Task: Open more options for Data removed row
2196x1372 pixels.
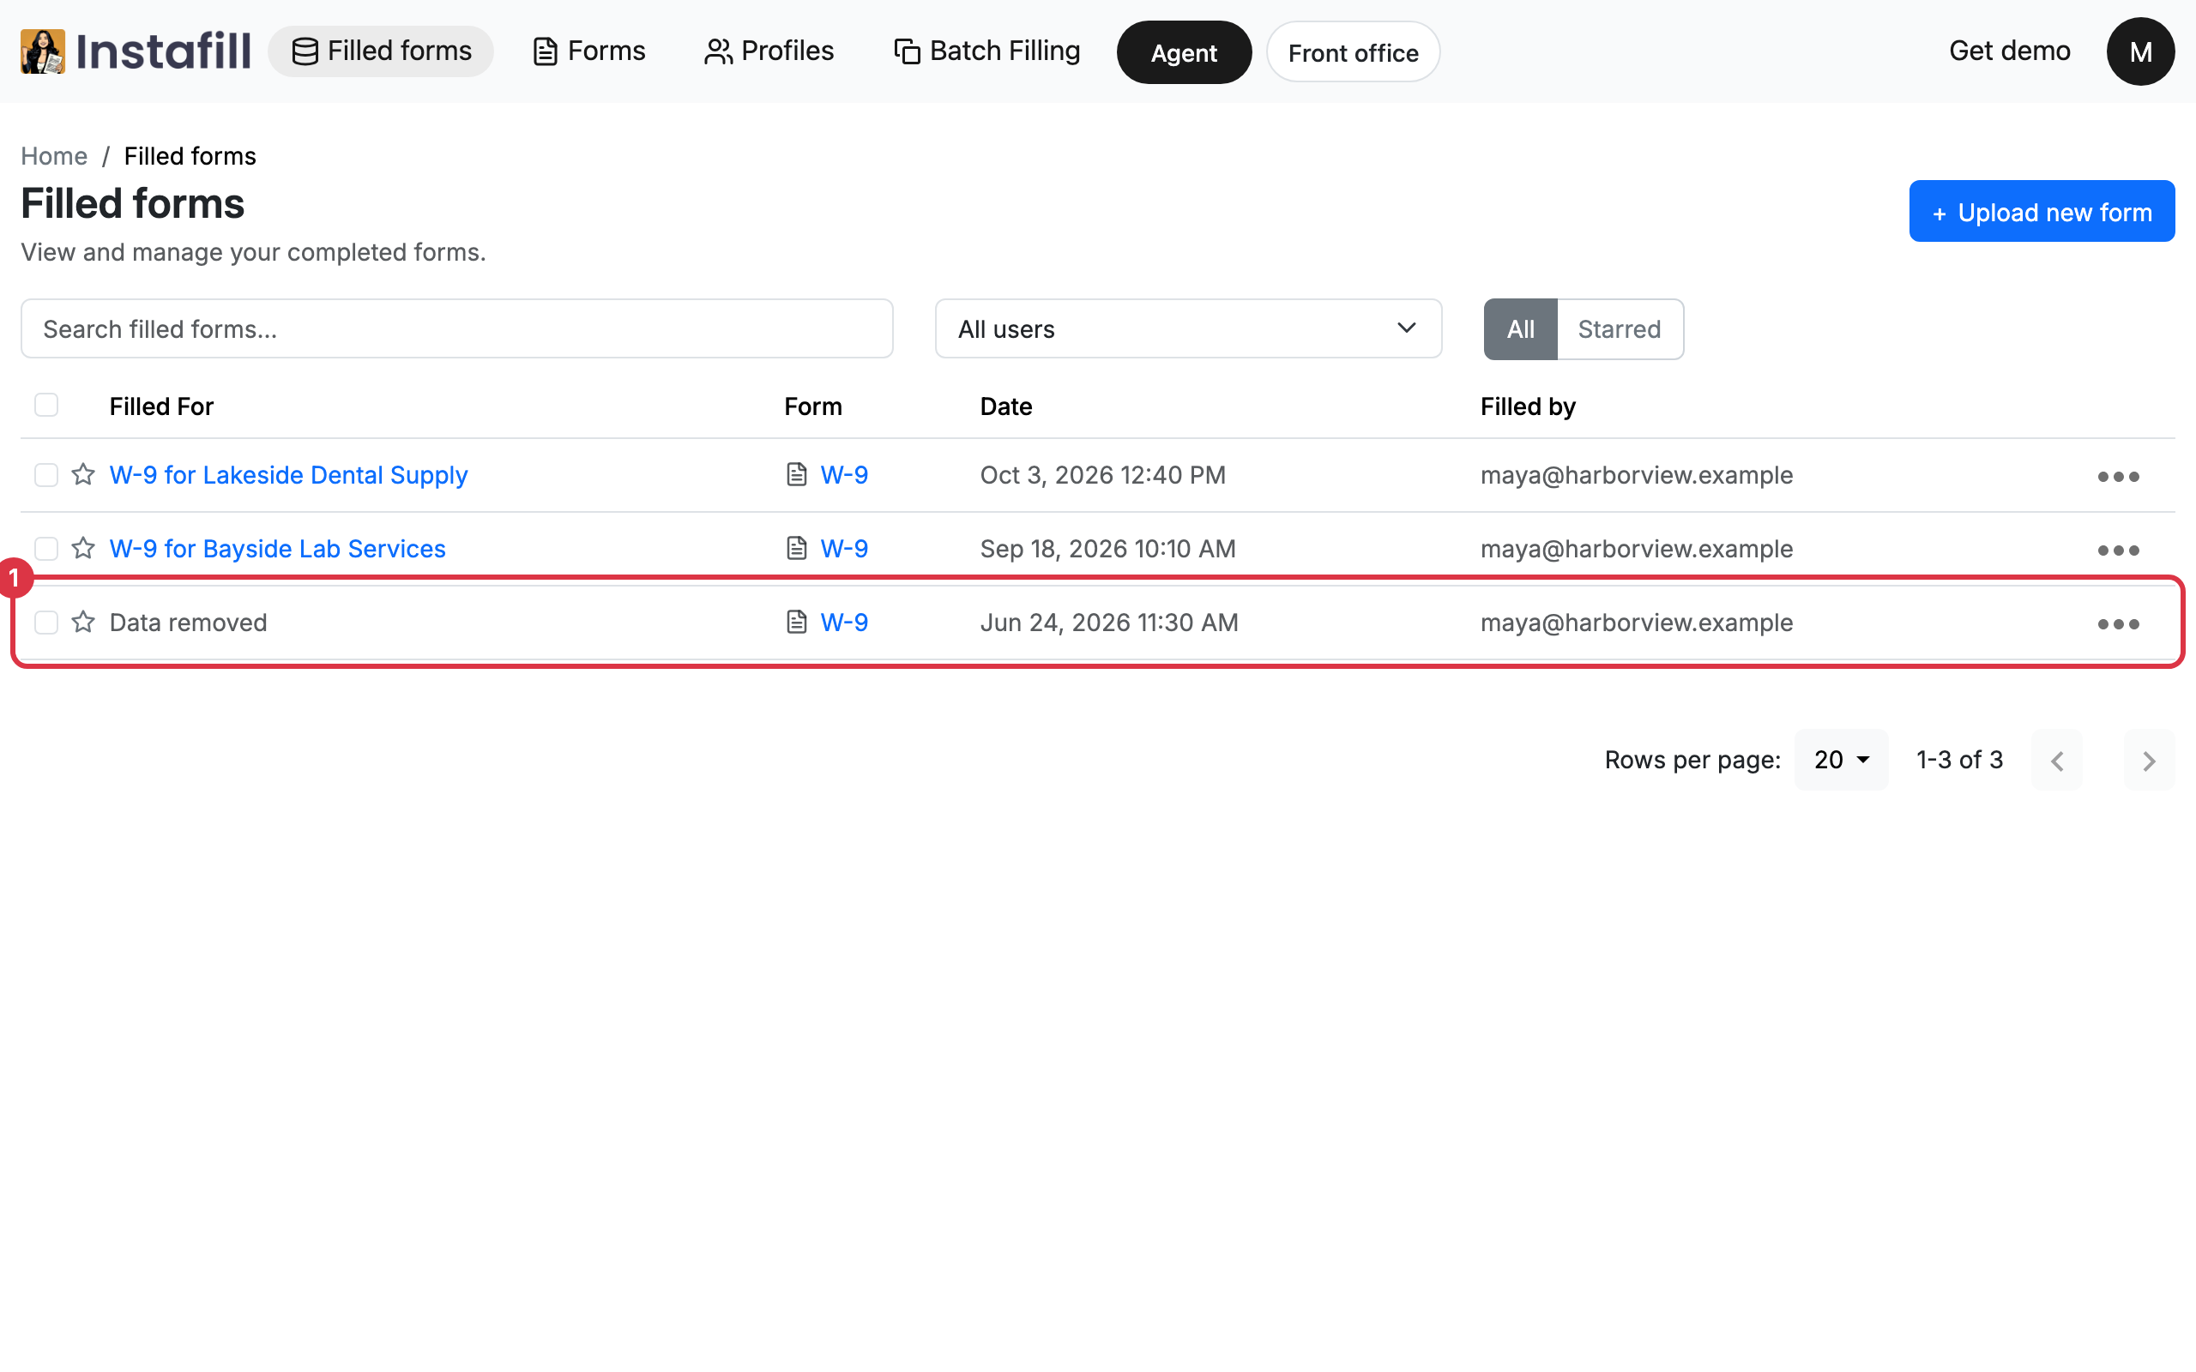Action: click(2118, 623)
